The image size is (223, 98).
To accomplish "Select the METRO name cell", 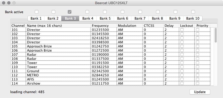I will tap(58, 75).
